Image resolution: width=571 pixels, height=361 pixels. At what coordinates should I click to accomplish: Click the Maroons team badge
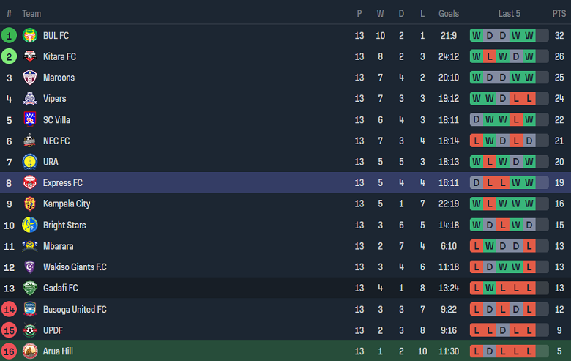(30, 78)
